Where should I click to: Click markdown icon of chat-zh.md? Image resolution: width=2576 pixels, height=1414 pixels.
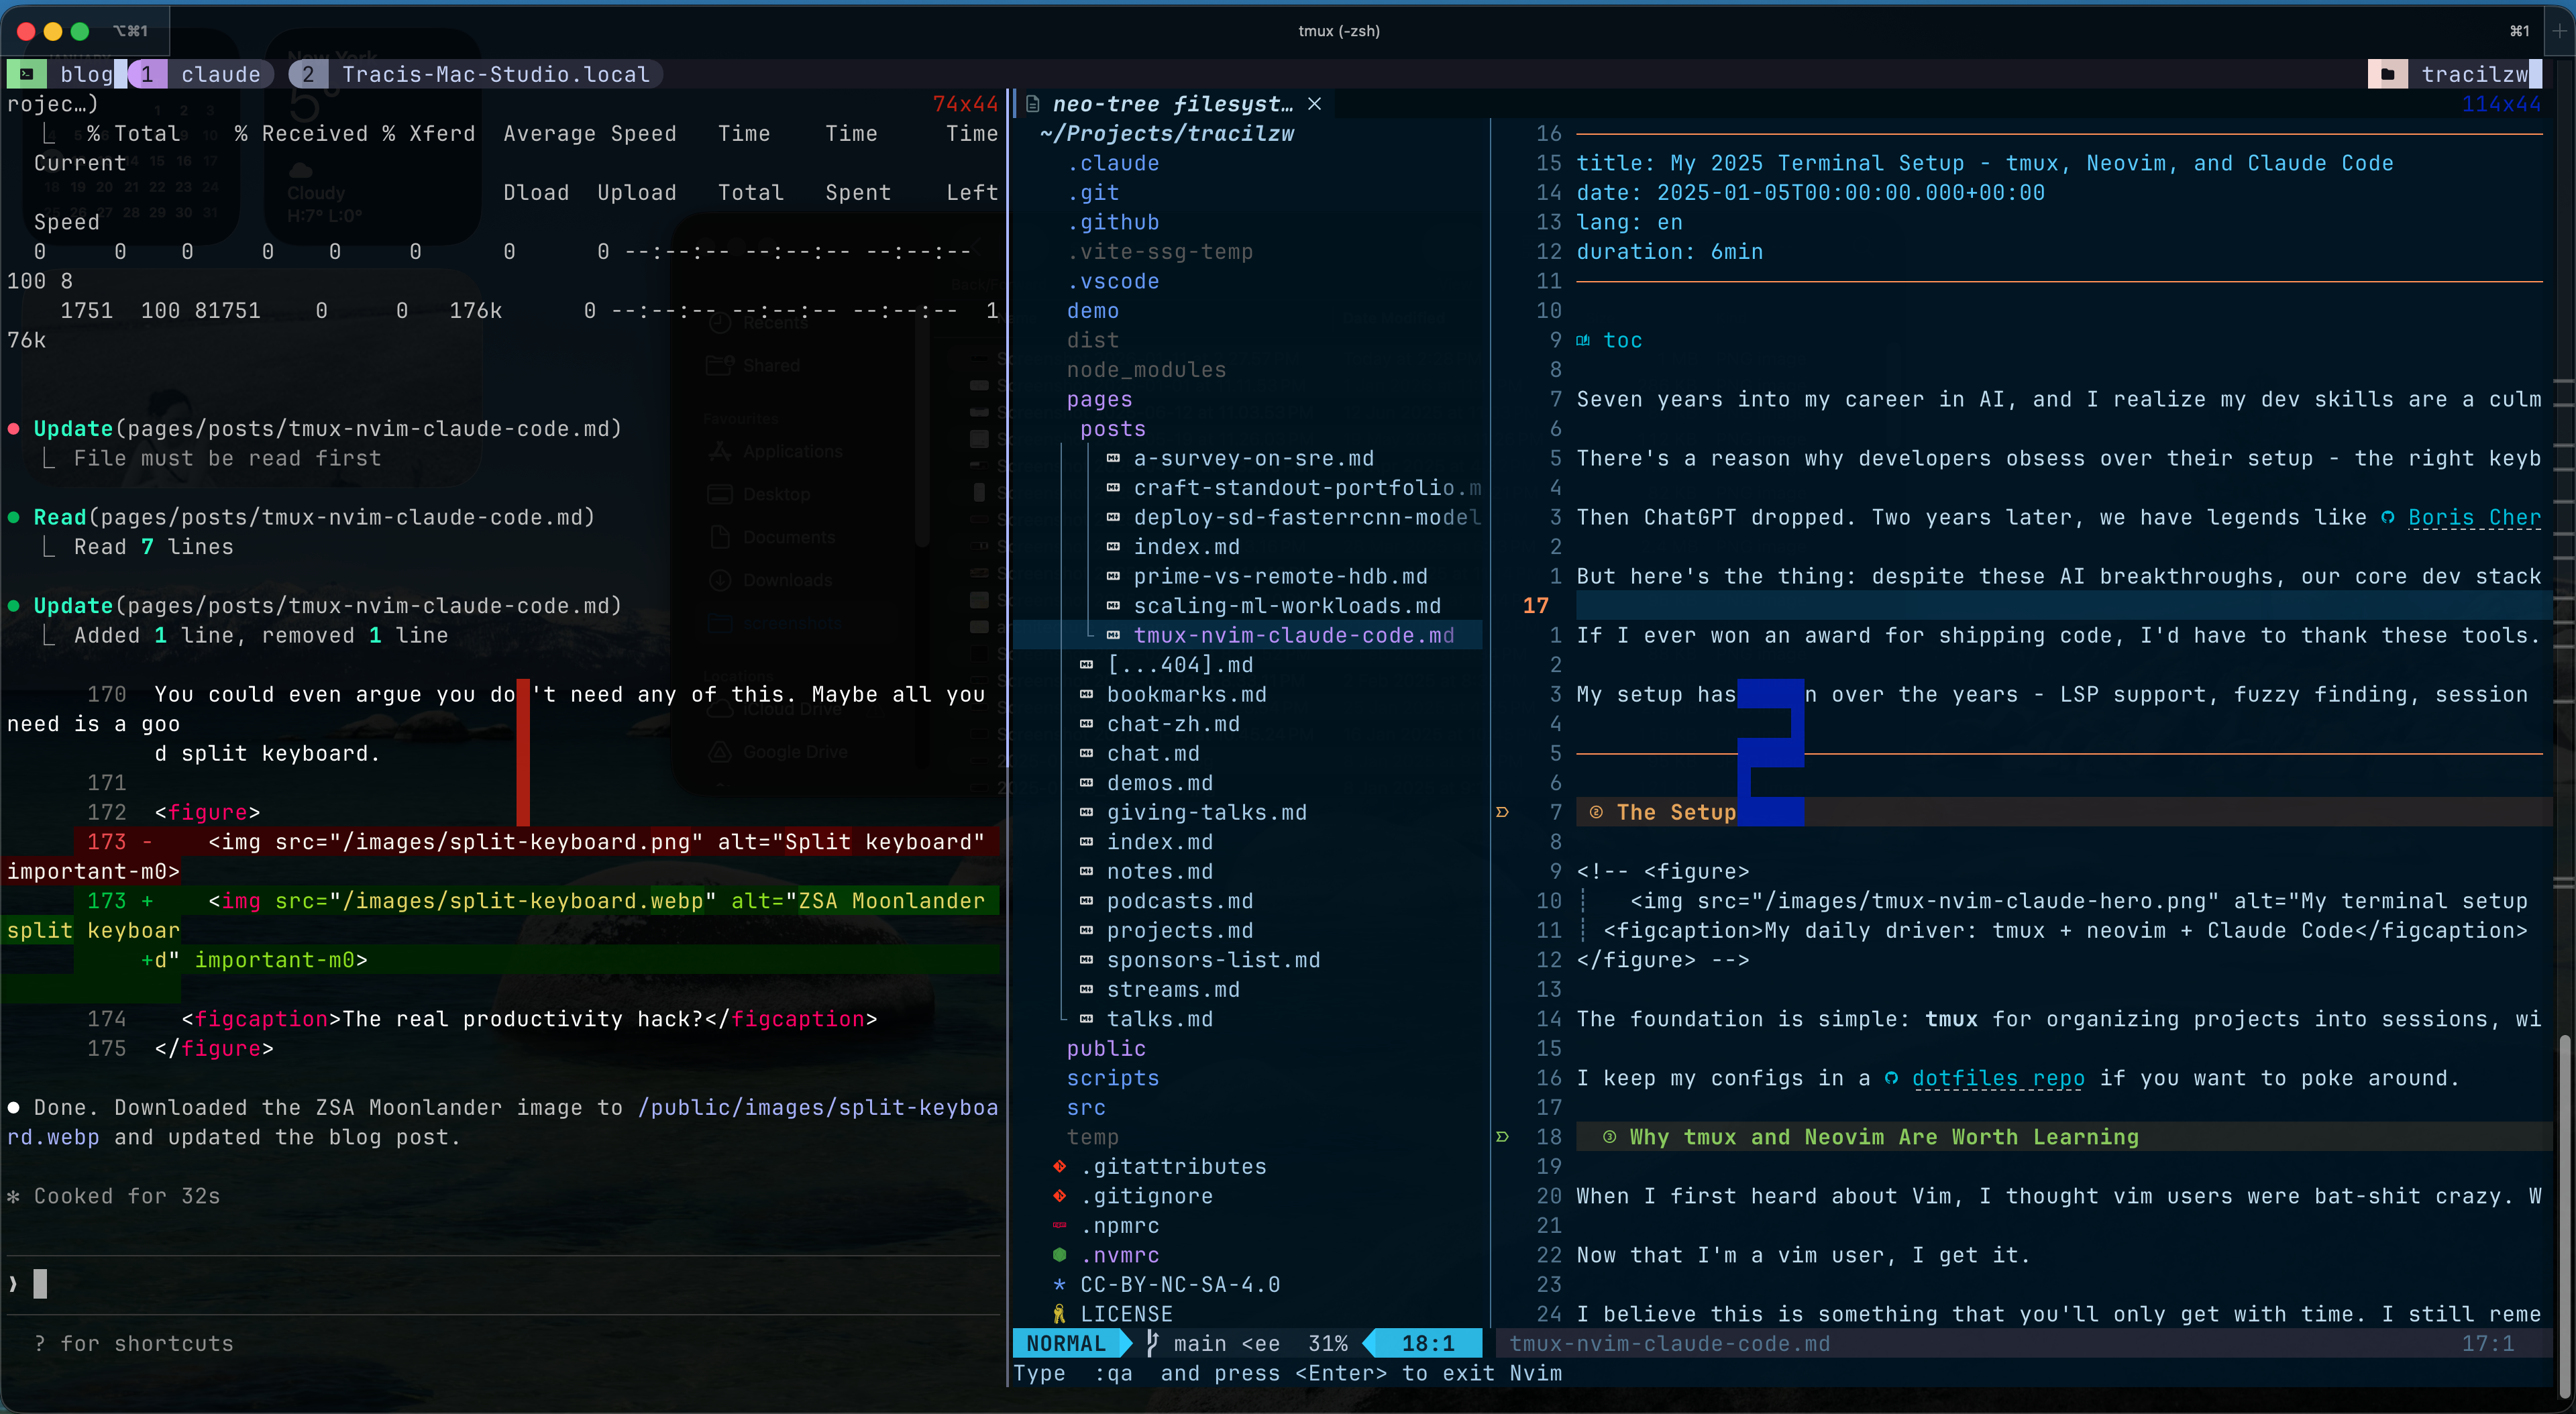1087,724
